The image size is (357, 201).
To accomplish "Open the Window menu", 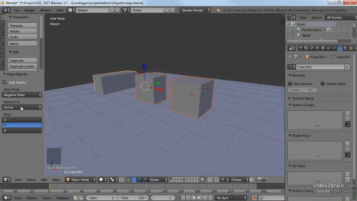I will coord(45,10).
